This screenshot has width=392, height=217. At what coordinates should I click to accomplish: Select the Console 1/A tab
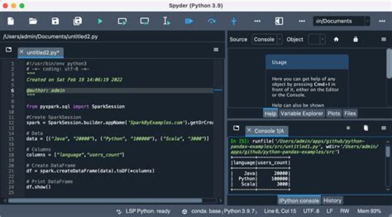coord(266,131)
